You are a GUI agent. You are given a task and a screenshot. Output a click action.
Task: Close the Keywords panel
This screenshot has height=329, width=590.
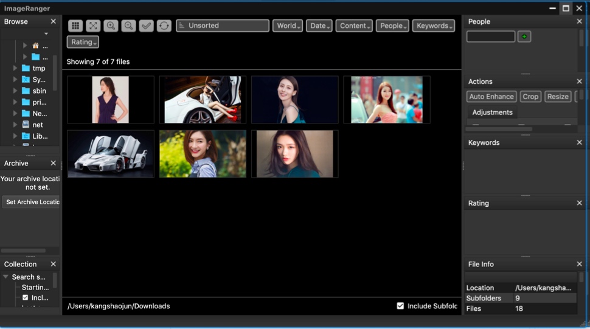[x=579, y=142]
